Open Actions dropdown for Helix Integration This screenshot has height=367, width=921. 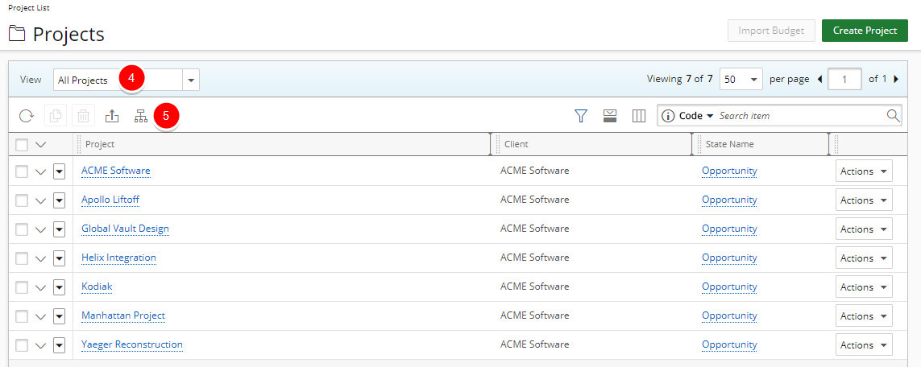[864, 258]
